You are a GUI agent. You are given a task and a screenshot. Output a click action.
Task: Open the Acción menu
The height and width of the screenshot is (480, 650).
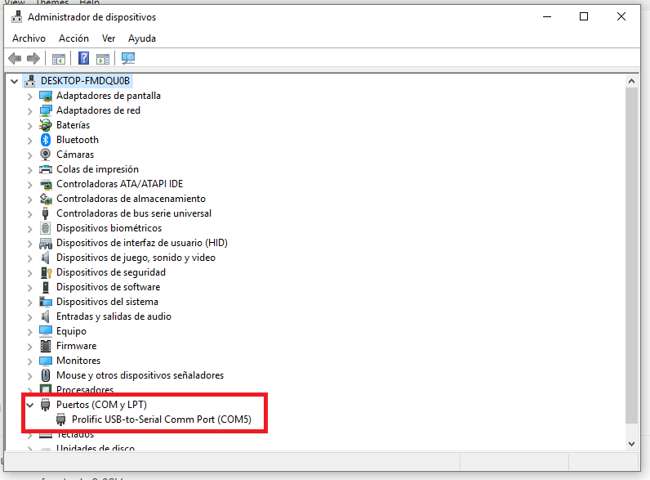(73, 38)
